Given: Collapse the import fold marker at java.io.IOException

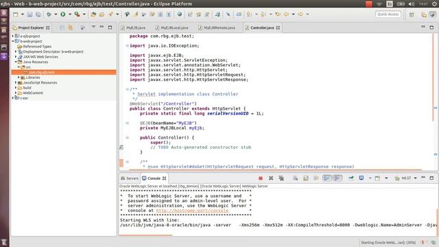Looking at the screenshot, I should click(x=127, y=46).
